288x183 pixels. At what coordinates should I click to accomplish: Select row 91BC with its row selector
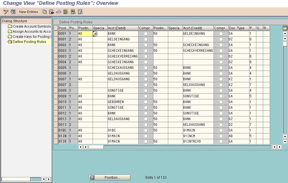(56, 130)
